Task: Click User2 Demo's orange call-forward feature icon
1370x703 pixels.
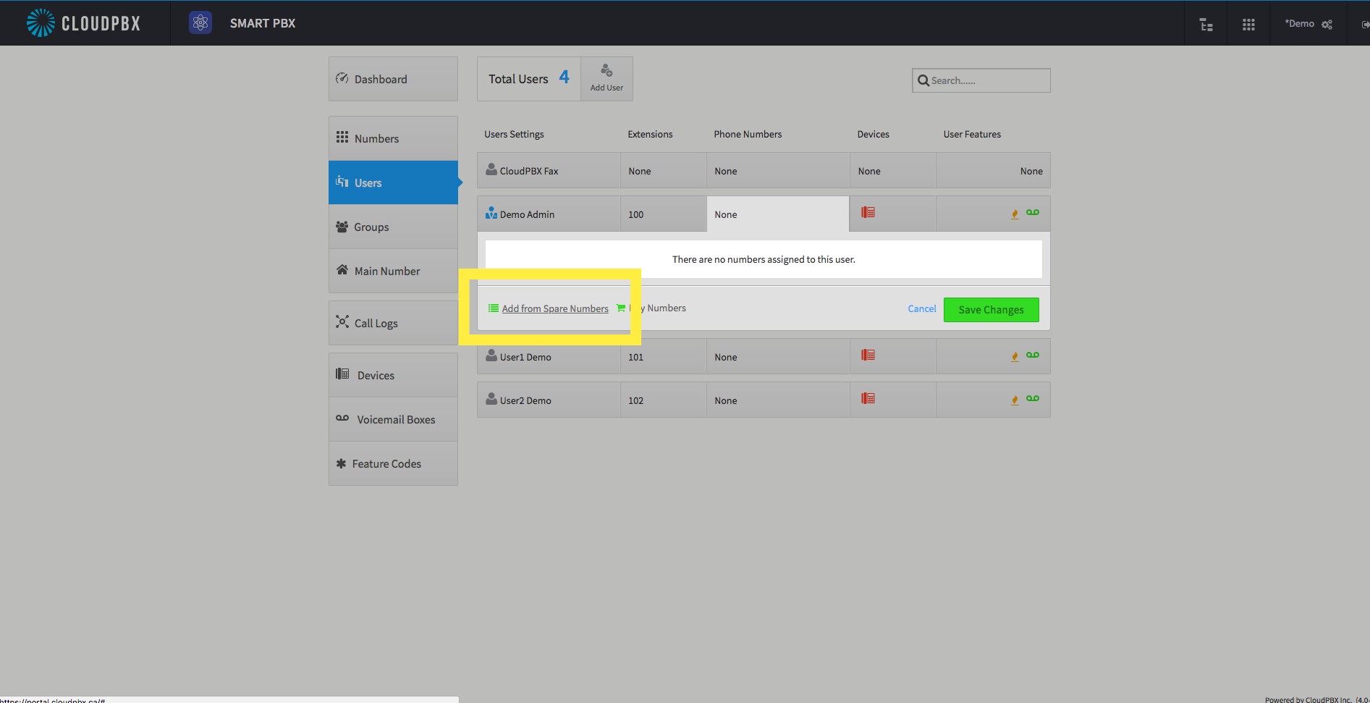Action: (1015, 399)
